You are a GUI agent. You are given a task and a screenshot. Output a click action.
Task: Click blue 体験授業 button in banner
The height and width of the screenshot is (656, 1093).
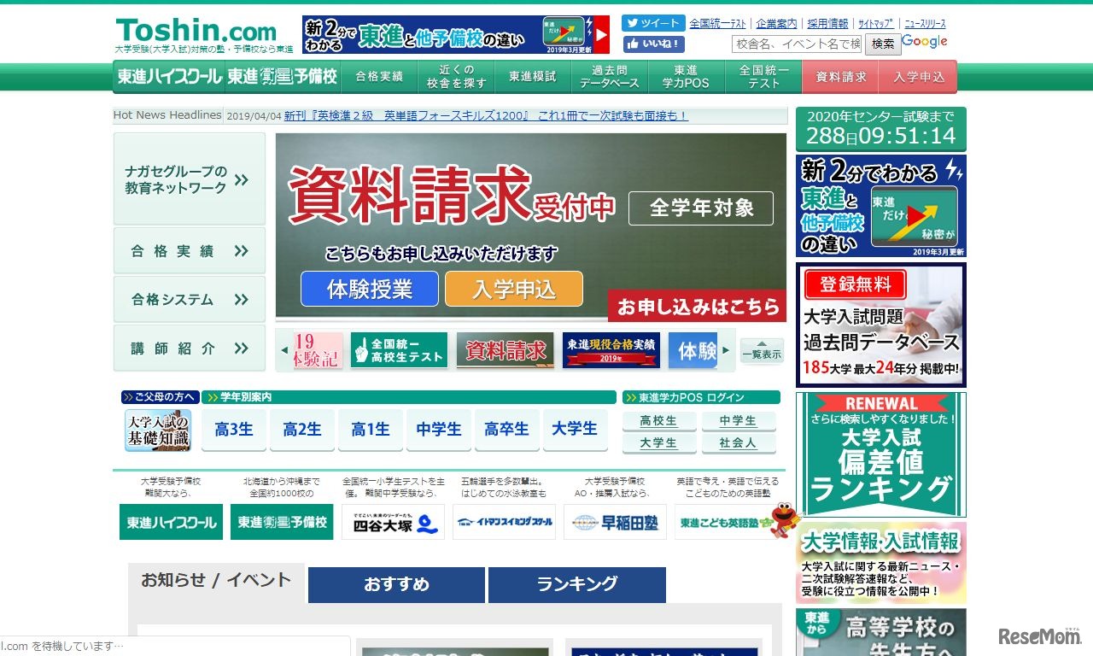(370, 289)
